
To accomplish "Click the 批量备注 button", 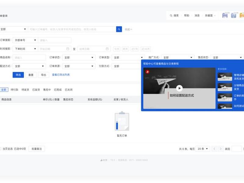I will coord(37,149).
